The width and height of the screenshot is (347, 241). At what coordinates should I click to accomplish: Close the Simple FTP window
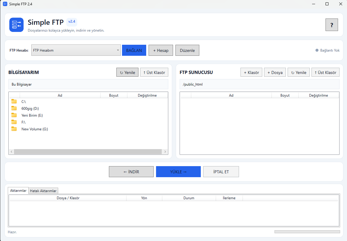(340, 4)
